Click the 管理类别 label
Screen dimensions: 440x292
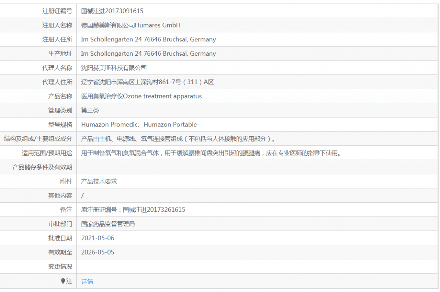pyautogui.click(x=60, y=110)
